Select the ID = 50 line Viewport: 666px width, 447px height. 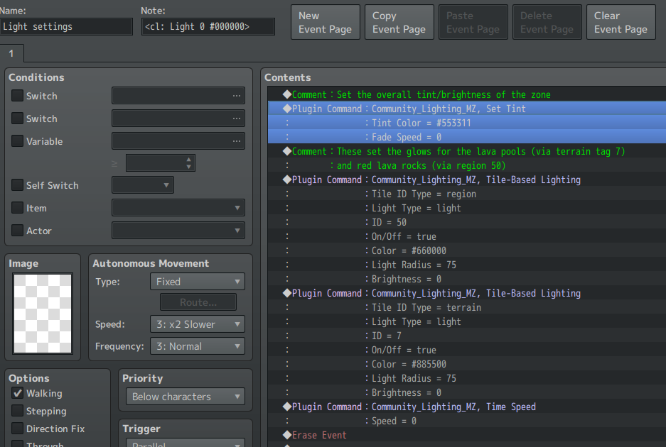pyautogui.click(x=467, y=222)
